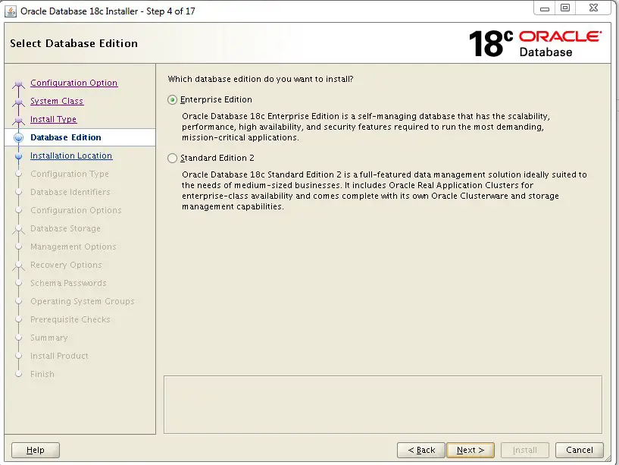Jump to the Installation Location step

[71, 156]
